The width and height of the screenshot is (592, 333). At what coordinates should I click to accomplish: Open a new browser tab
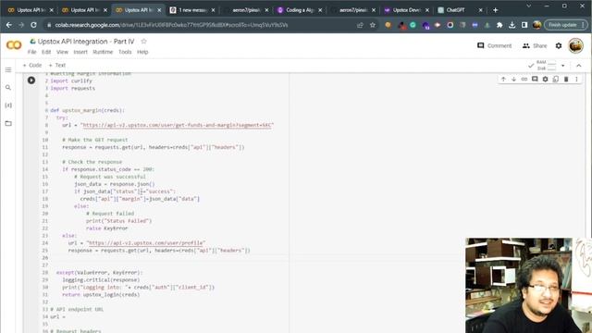point(496,10)
